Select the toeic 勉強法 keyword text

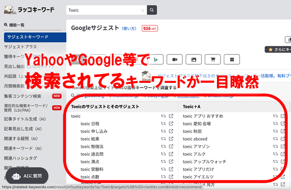click(92, 147)
